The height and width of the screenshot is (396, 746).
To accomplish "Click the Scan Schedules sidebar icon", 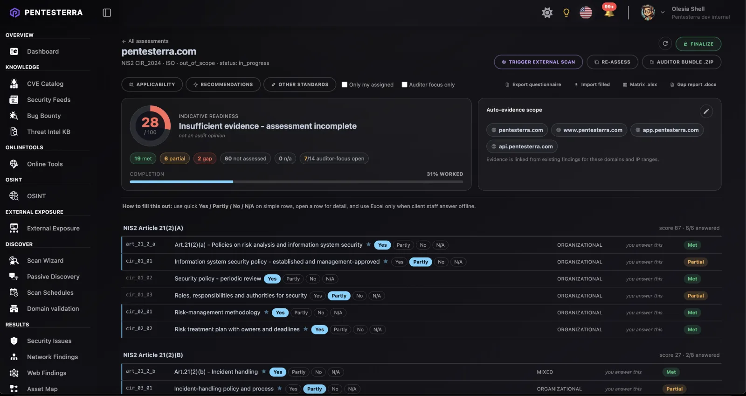I will click(14, 292).
